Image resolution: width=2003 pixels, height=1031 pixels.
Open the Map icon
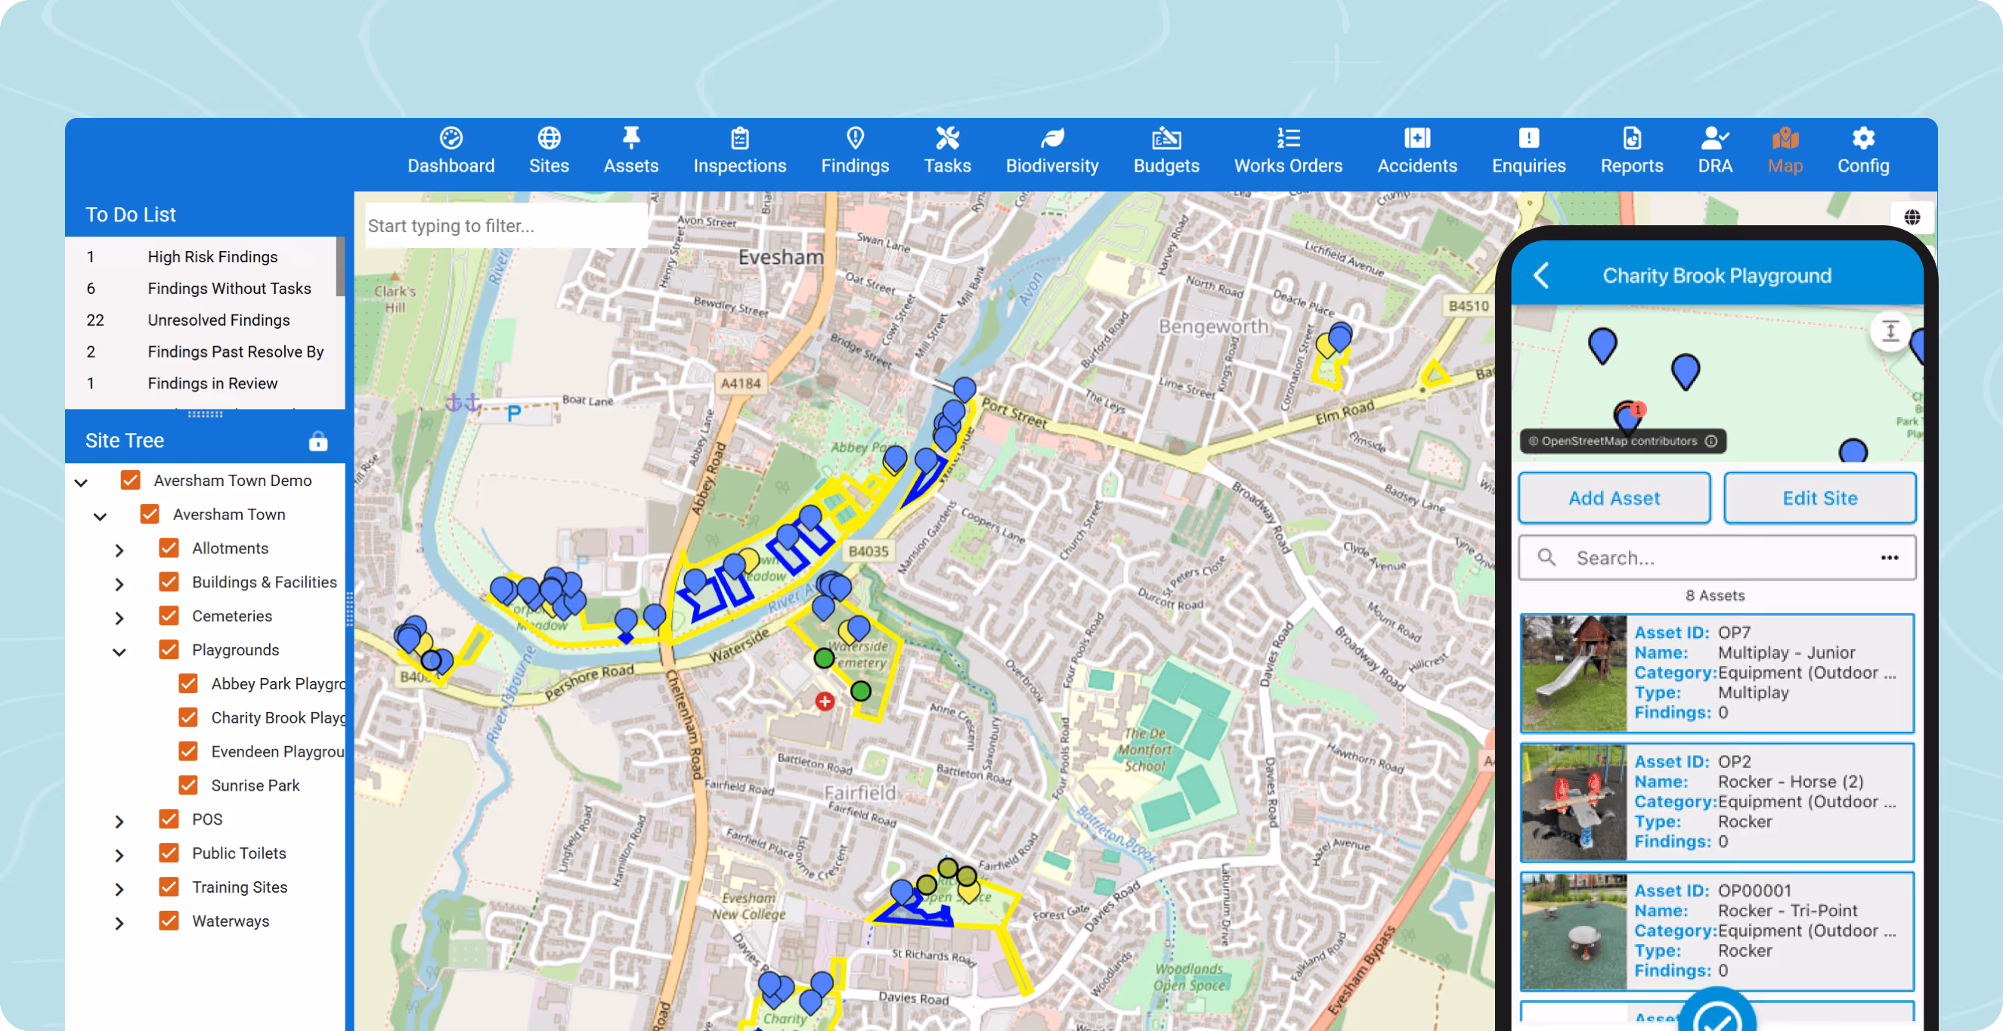(1785, 138)
